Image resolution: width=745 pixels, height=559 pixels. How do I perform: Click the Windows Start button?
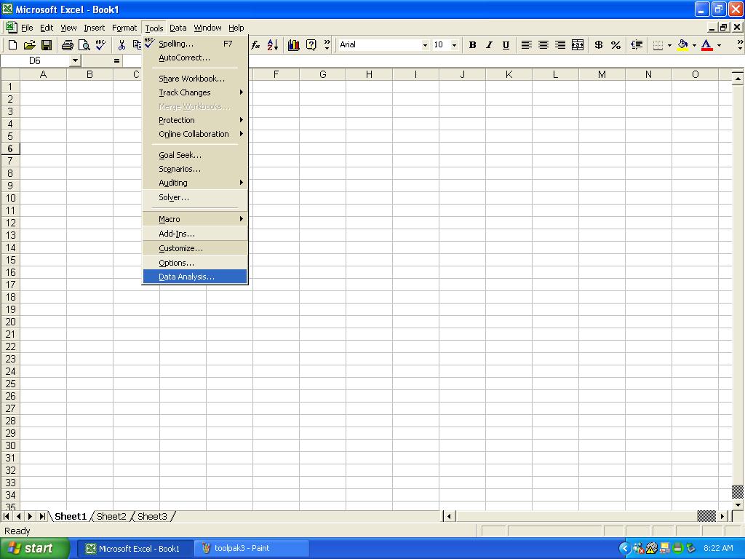[34, 548]
